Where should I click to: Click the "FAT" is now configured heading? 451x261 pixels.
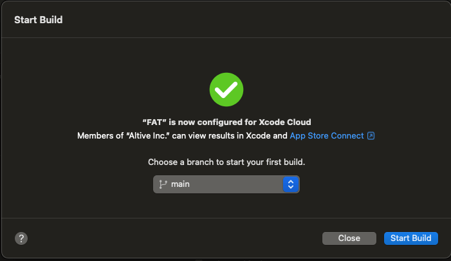tap(226, 122)
